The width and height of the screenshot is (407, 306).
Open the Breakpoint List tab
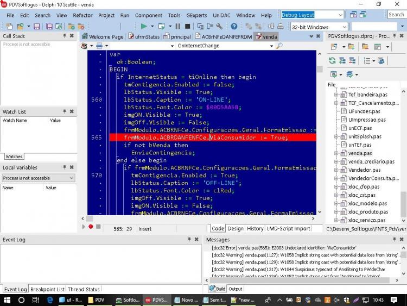tap(47, 289)
